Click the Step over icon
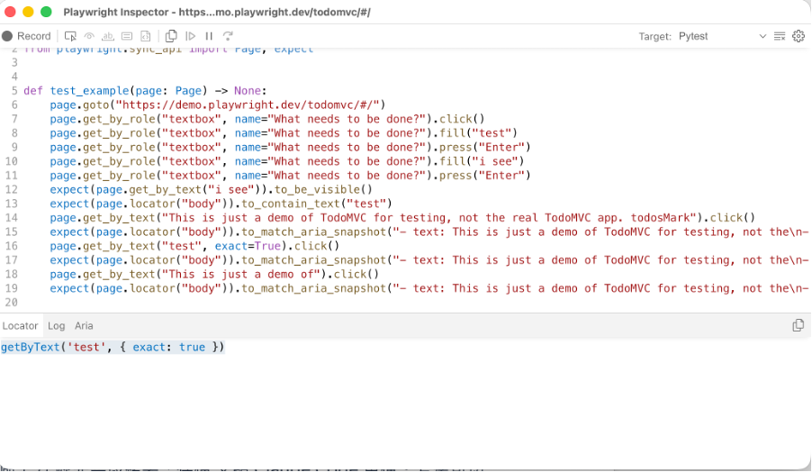The height and width of the screenshot is (472, 812). pyautogui.click(x=228, y=36)
